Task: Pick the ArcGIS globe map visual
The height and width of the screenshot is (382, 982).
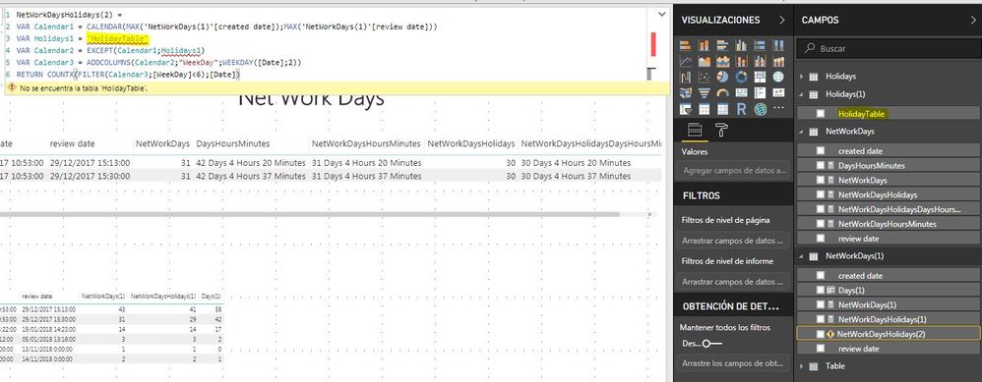Action: pyautogui.click(x=761, y=109)
